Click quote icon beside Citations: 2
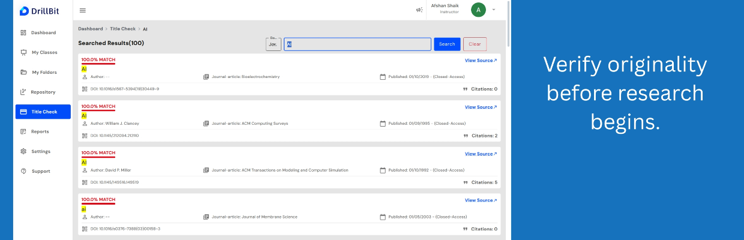The width and height of the screenshot is (744, 240). (466, 136)
